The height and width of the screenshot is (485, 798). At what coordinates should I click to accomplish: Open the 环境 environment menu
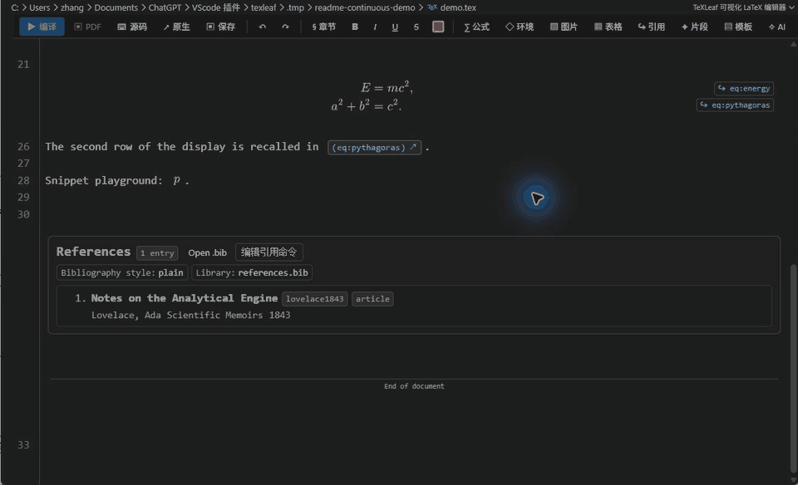tap(520, 27)
